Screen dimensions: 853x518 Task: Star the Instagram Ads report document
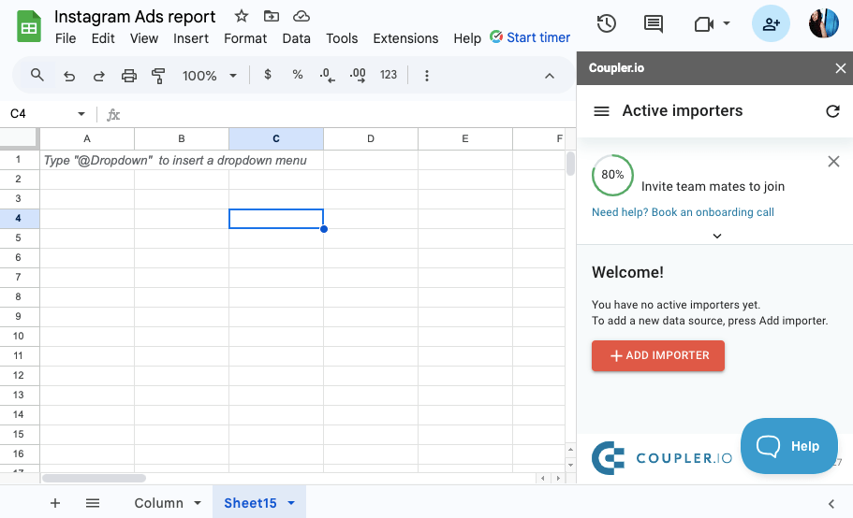pyautogui.click(x=242, y=16)
